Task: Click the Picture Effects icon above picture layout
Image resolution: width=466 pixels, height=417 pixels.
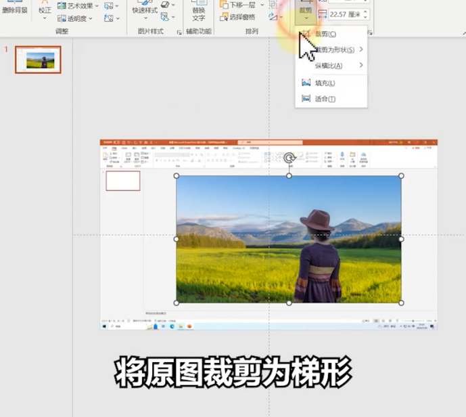Action: point(165,5)
